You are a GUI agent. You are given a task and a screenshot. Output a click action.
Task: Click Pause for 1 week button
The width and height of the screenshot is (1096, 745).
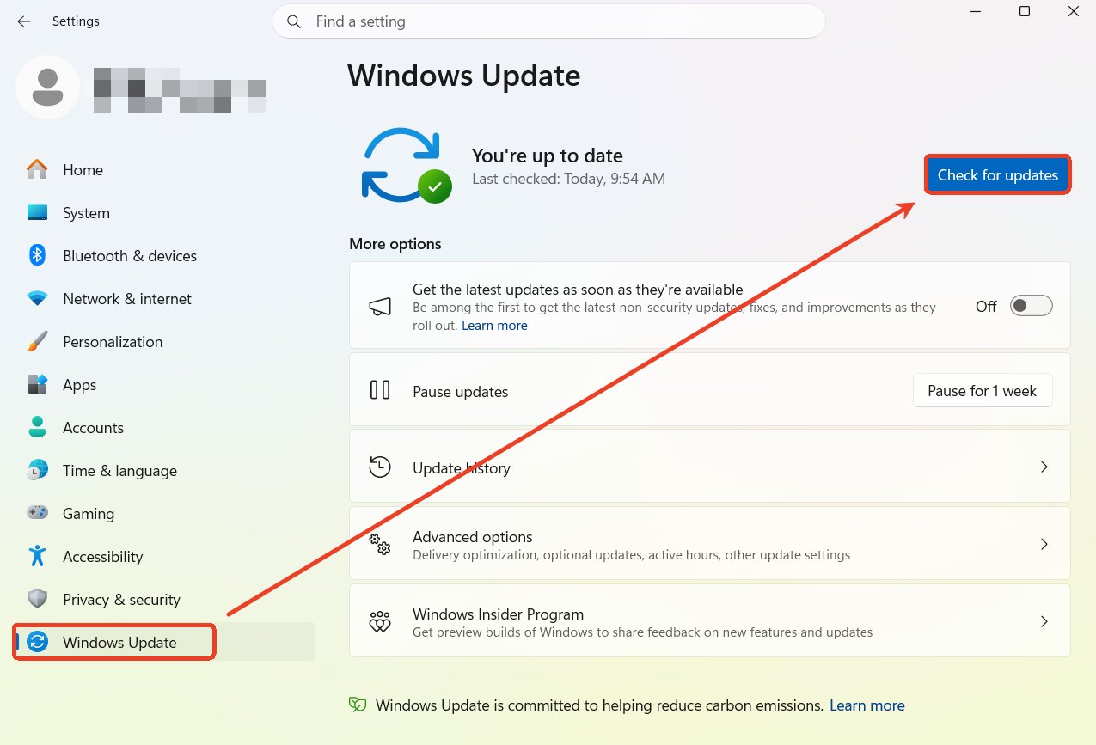983,391
